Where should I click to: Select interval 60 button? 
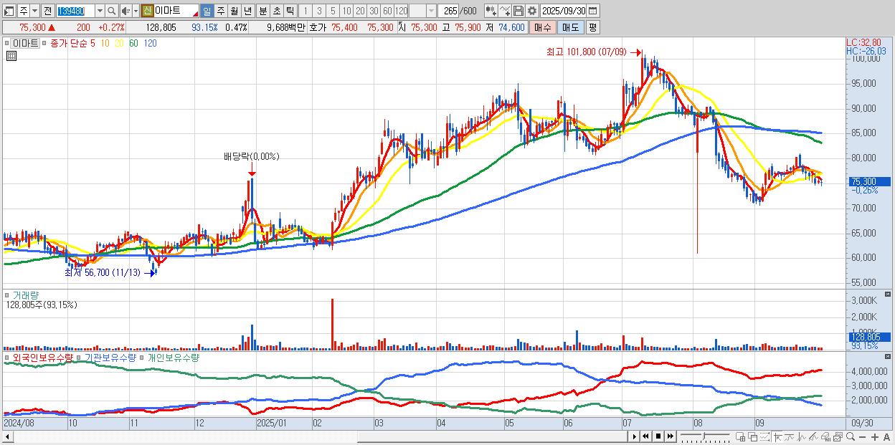pos(387,11)
